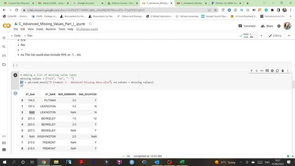295x166 pixels.
Task: Open the Runtime menu
Action: pos(51,29)
